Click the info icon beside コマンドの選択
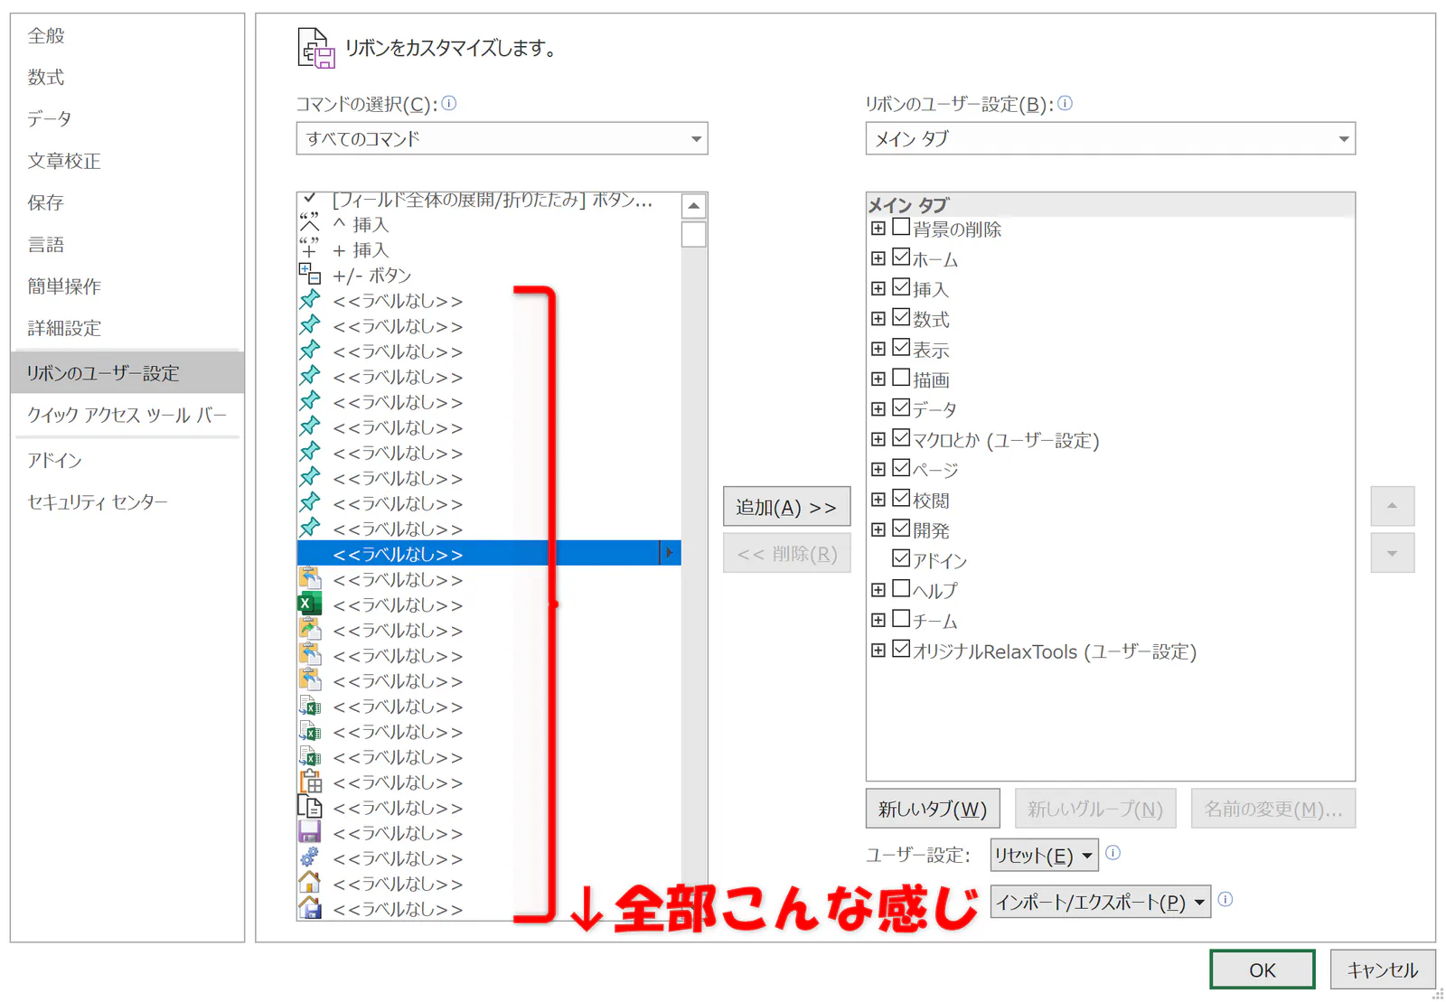This screenshot has width=1446, height=1002. pyautogui.click(x=449, y=104)
